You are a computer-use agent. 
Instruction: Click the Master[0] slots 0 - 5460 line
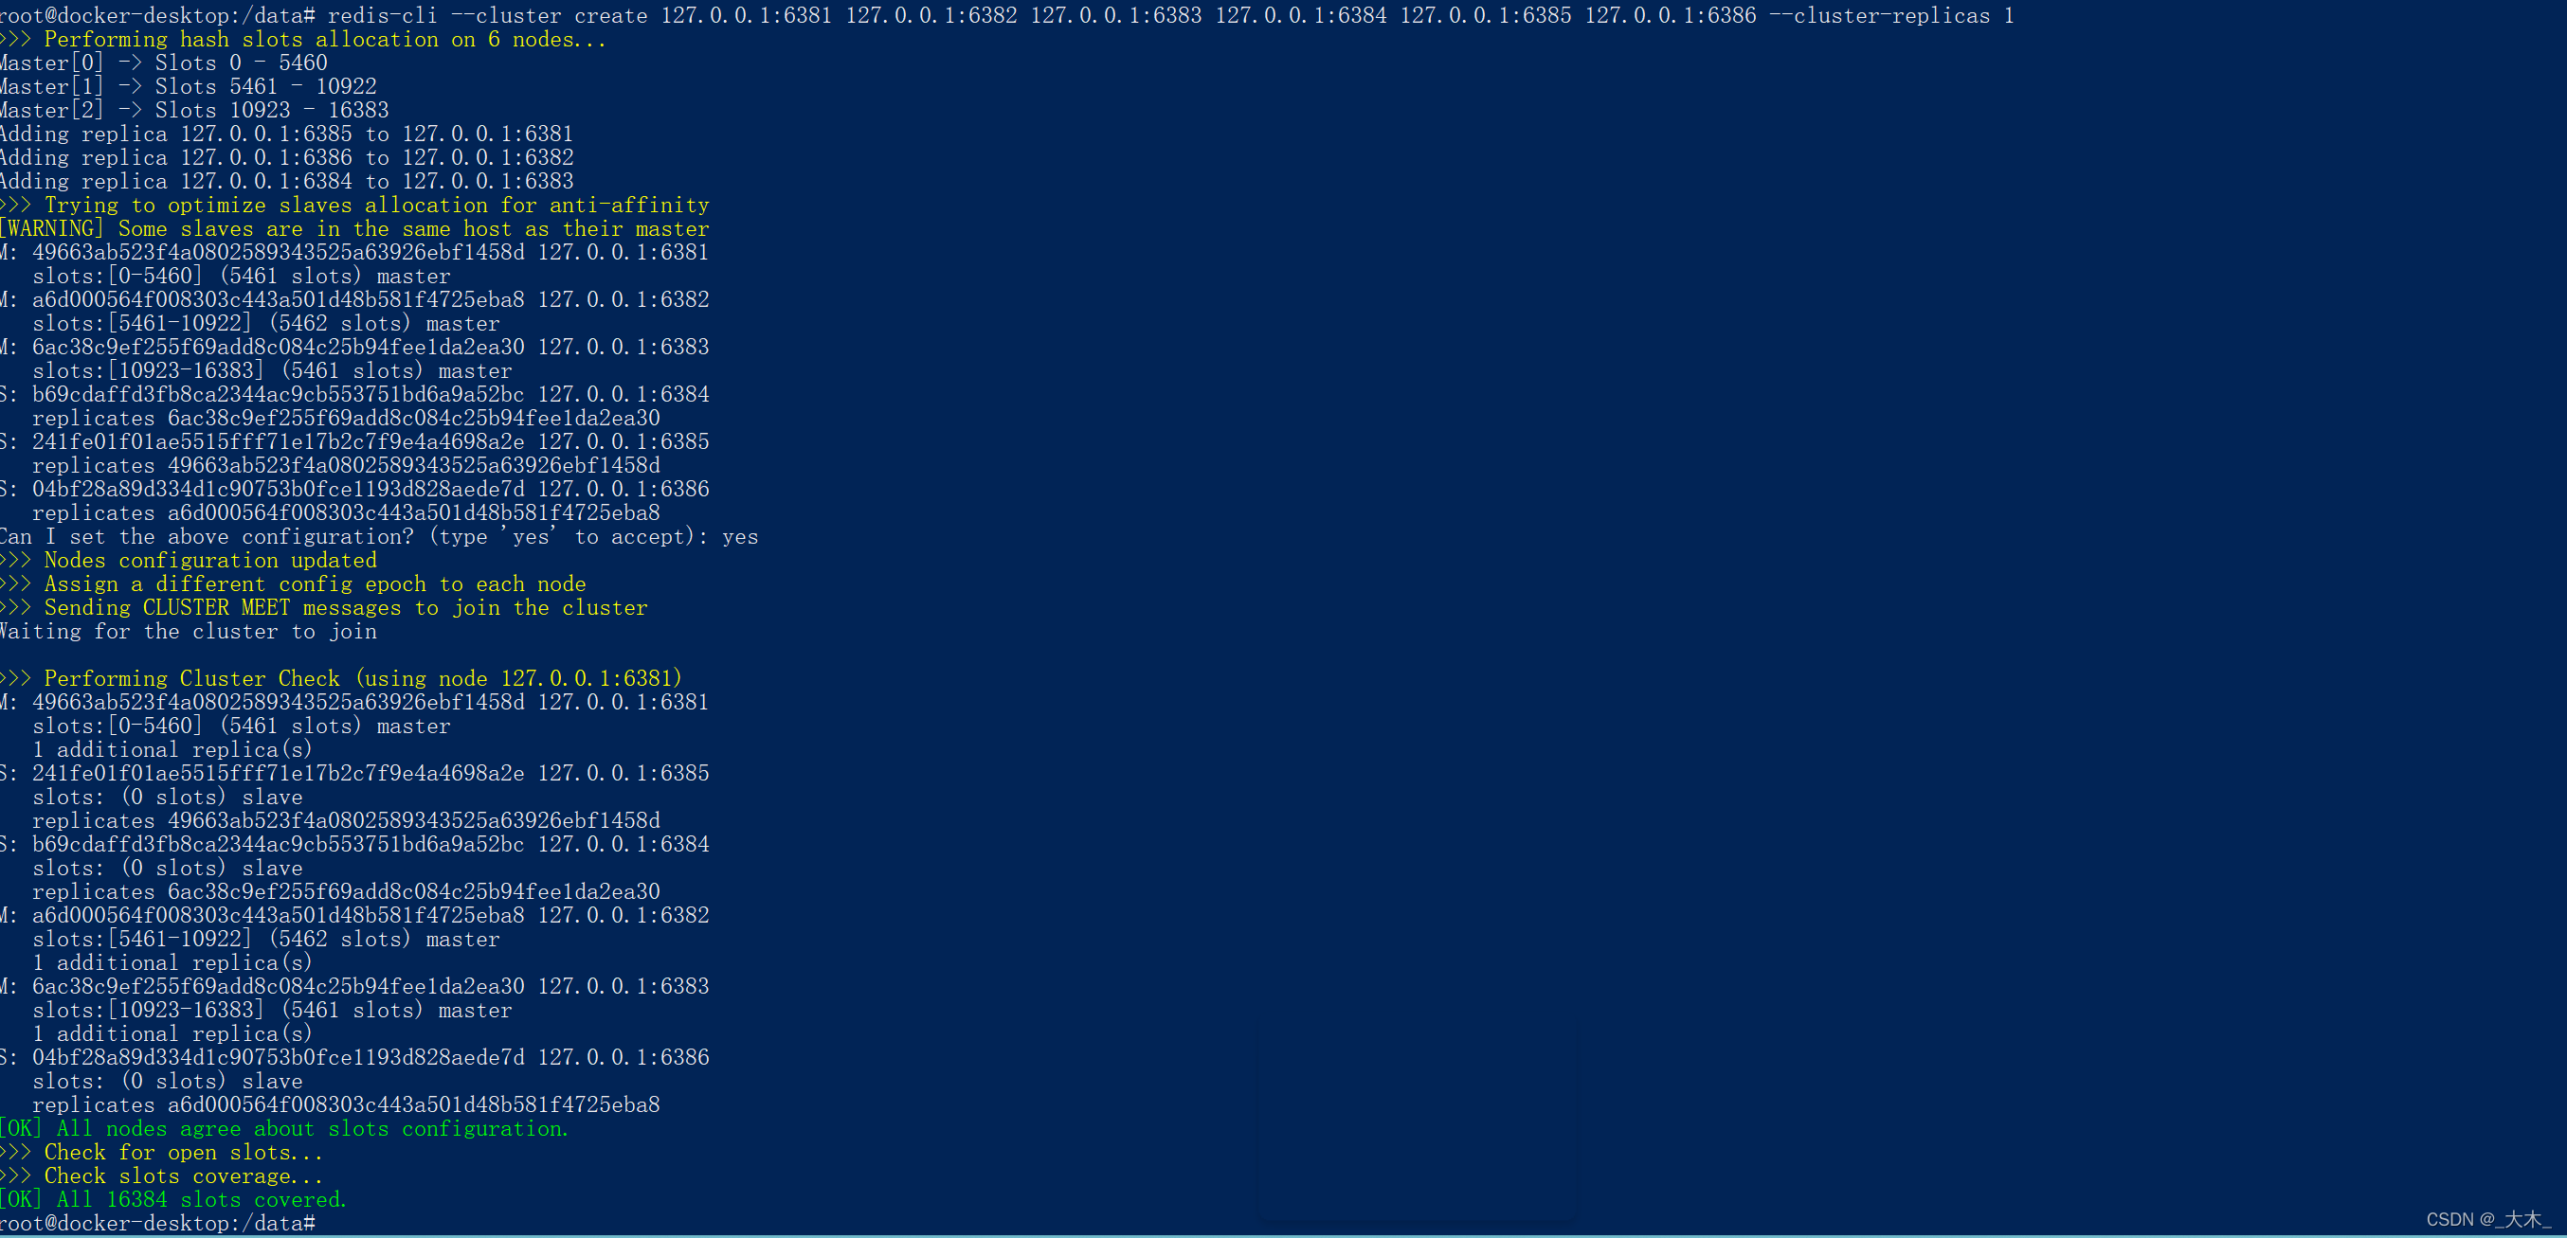[165, 63]
